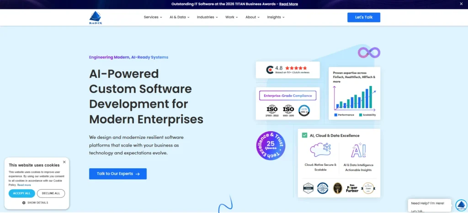Close the TITAN awards announcement banner
468x213 pixels.
click(461, 4)
